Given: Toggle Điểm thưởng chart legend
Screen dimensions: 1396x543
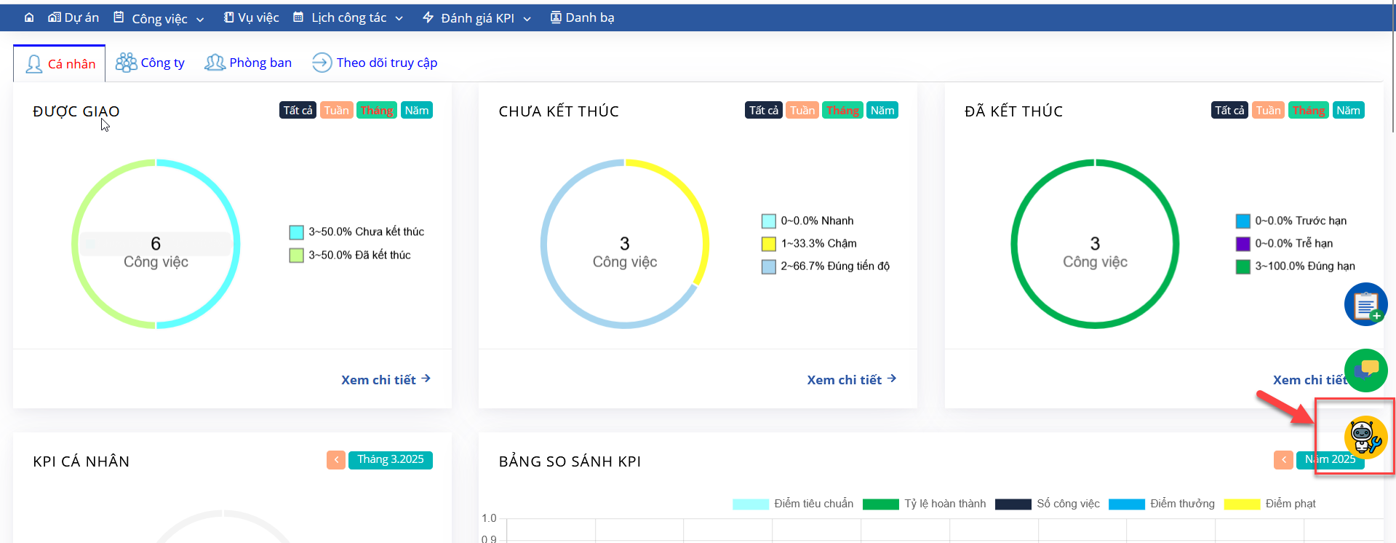Looking at the screenshot, I should 1162,504.
